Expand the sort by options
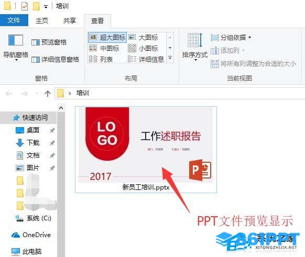Image resolution: width=305 pixels, height=257 pixels. point(195,47)
